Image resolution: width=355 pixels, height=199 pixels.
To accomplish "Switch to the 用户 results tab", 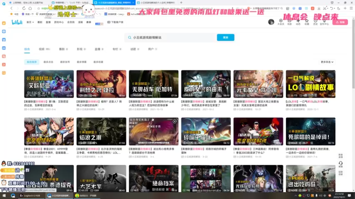I will (x=153, y=49).
